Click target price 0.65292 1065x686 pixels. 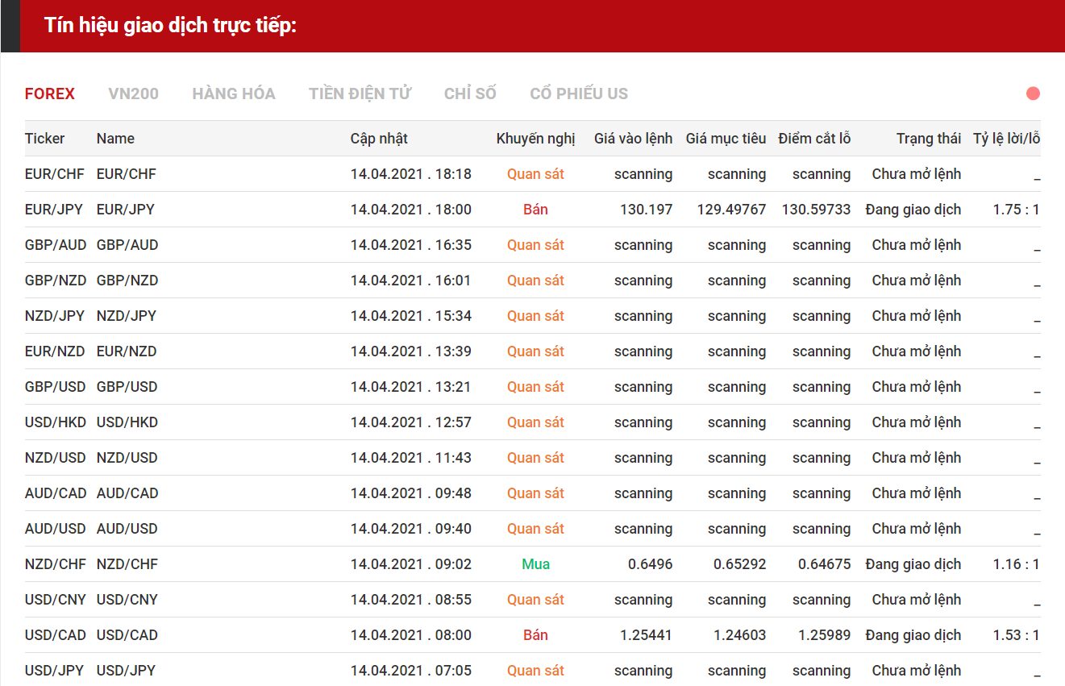click(x=739, y=564)
